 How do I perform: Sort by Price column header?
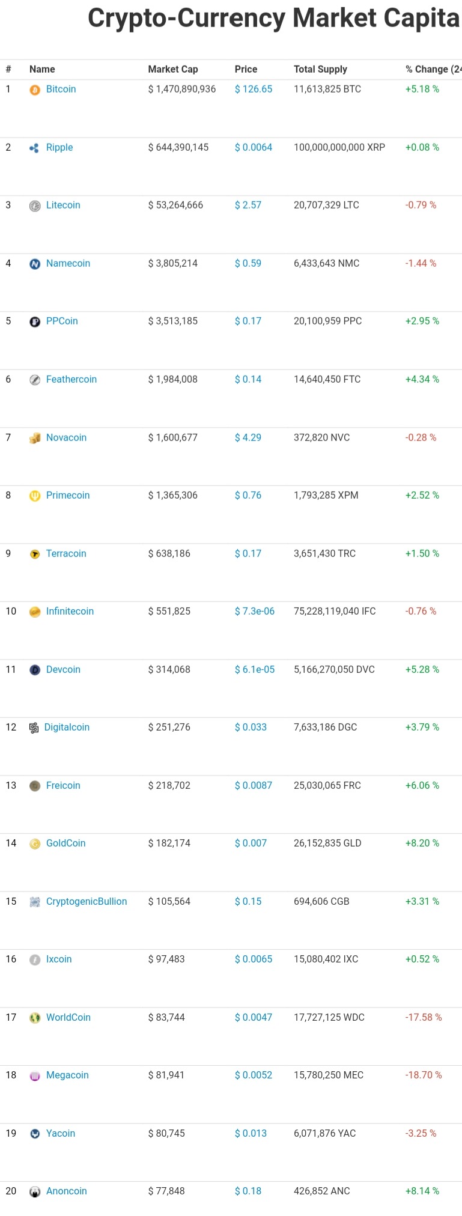point(246,69)
